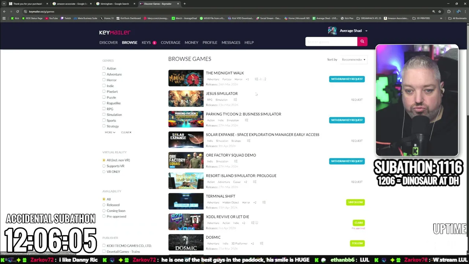469x264 pixels.
Task: Open Solar Expanse game thumbnail
Action: coord(186,140)
